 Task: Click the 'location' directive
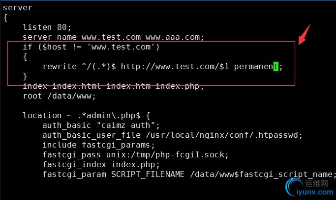(x=42, y=116)
